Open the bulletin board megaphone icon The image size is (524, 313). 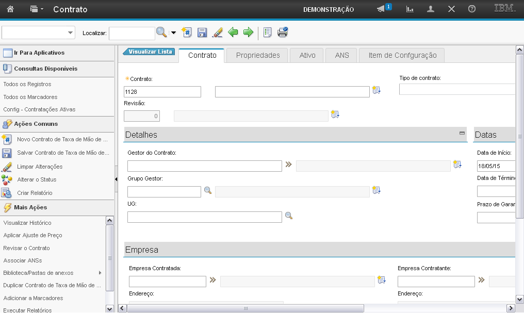381,9
